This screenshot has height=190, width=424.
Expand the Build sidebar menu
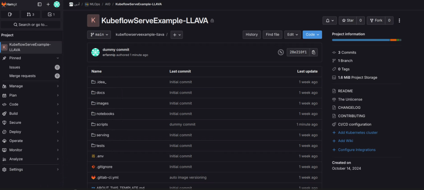(x=31, y=113)
